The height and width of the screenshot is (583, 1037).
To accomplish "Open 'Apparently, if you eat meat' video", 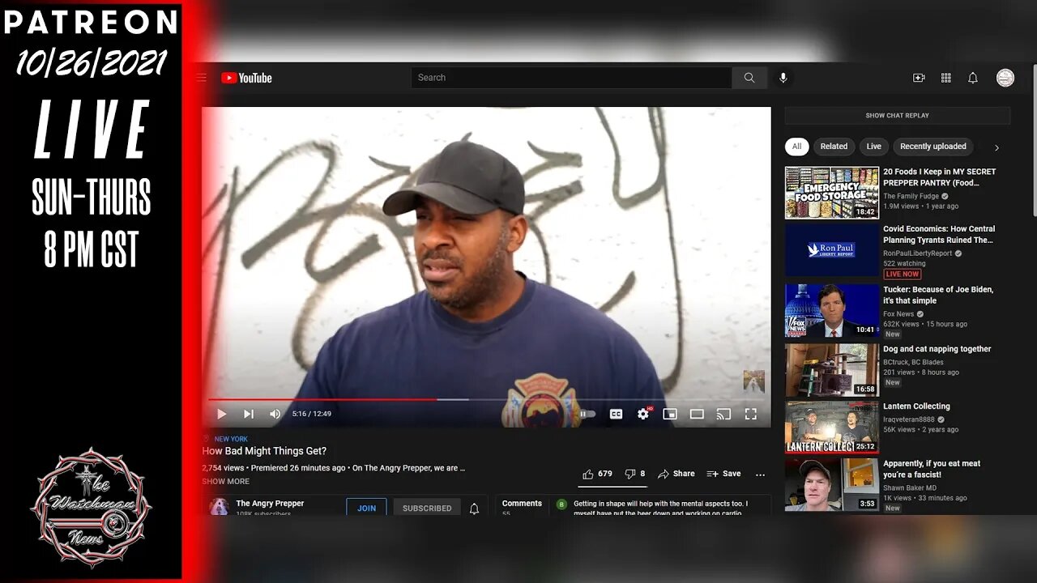I will [932, 469].
